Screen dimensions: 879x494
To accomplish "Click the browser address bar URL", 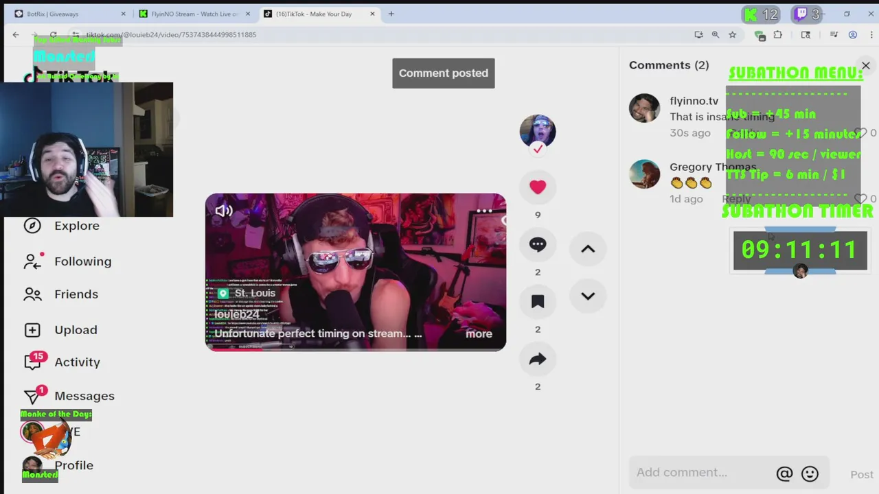I will coord(172,35).
